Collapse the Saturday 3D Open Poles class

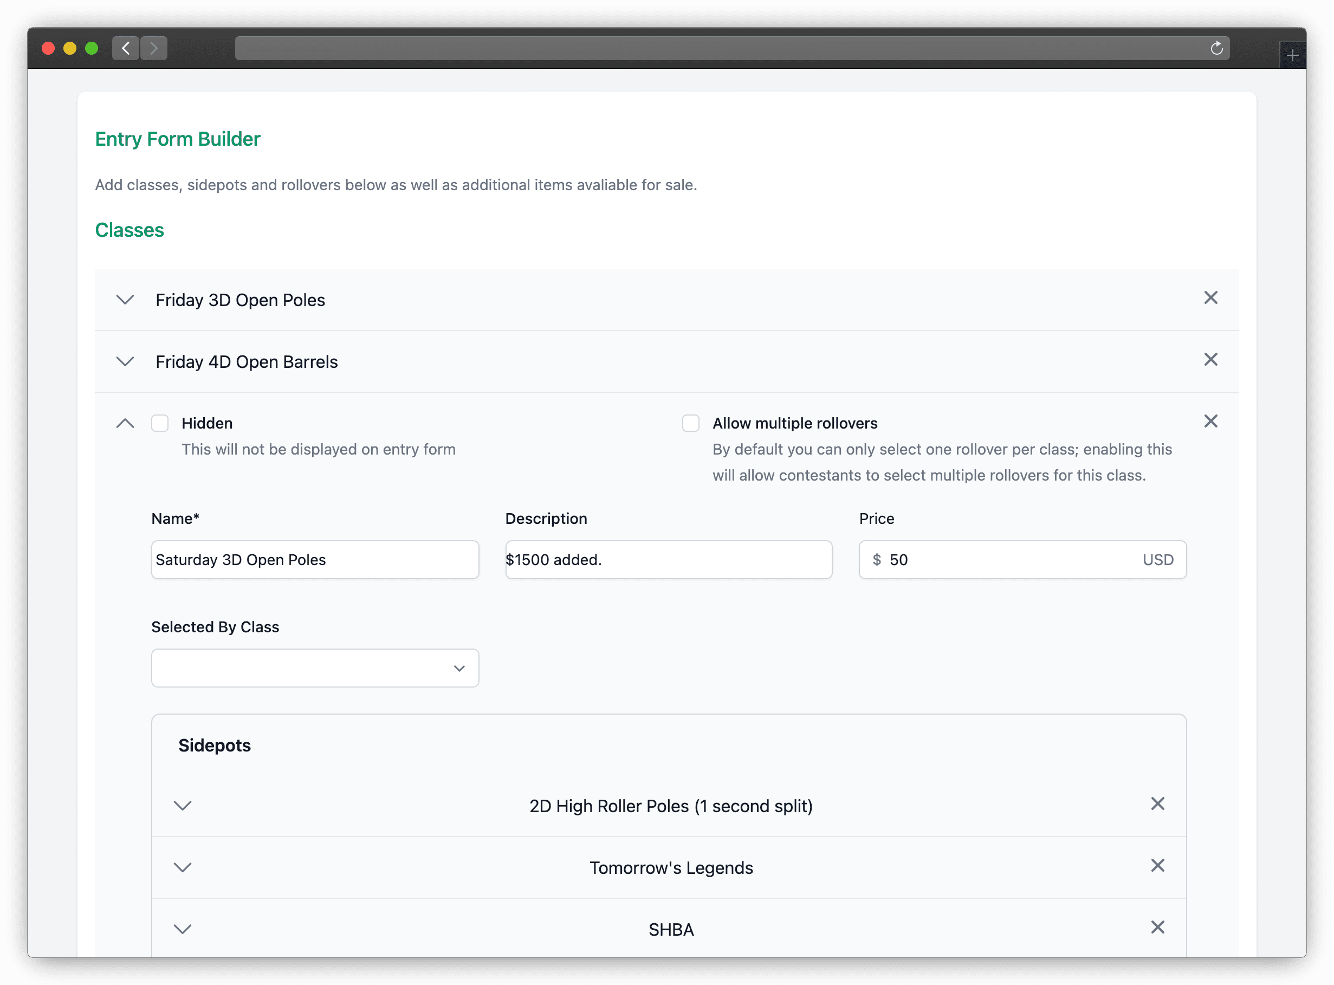pyautogui.click(x=125, y=423)
